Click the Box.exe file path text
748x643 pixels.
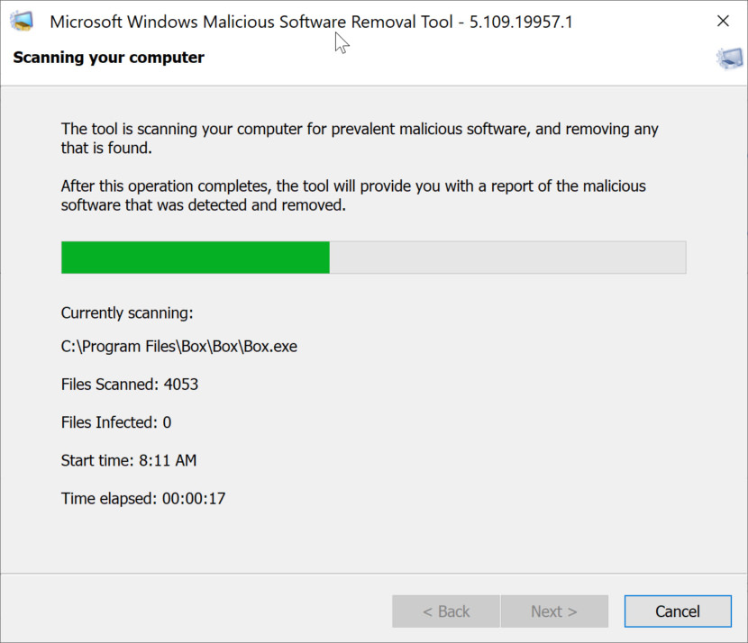[x=178, y=346]
